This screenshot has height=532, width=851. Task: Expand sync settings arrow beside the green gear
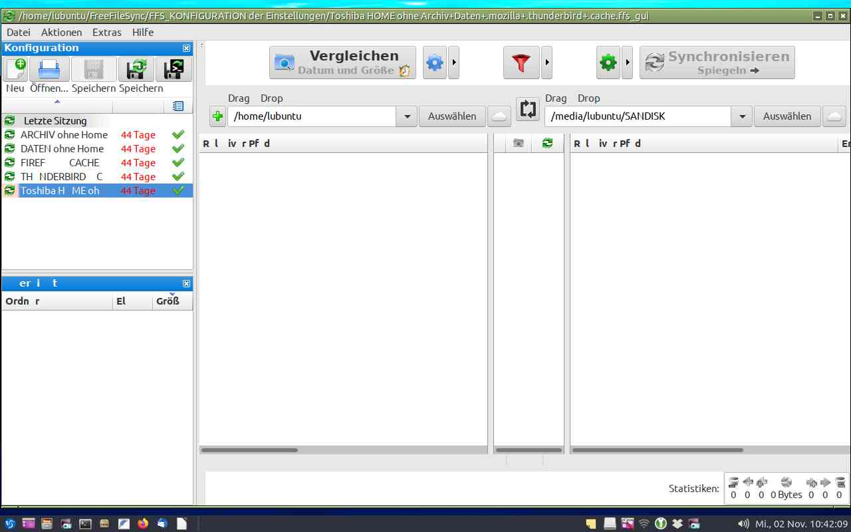tap(628, 63)
